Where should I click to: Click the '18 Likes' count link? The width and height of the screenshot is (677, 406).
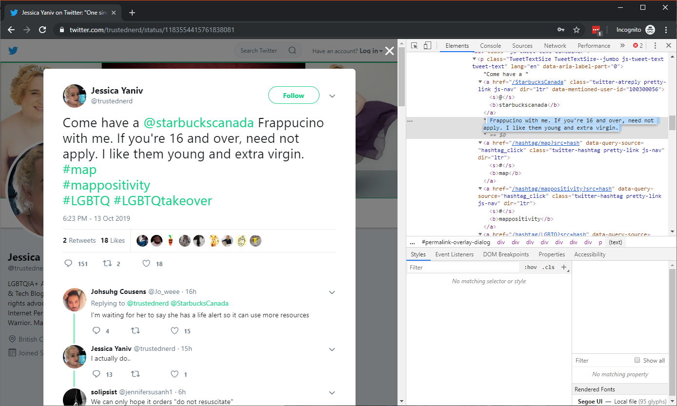113,240
